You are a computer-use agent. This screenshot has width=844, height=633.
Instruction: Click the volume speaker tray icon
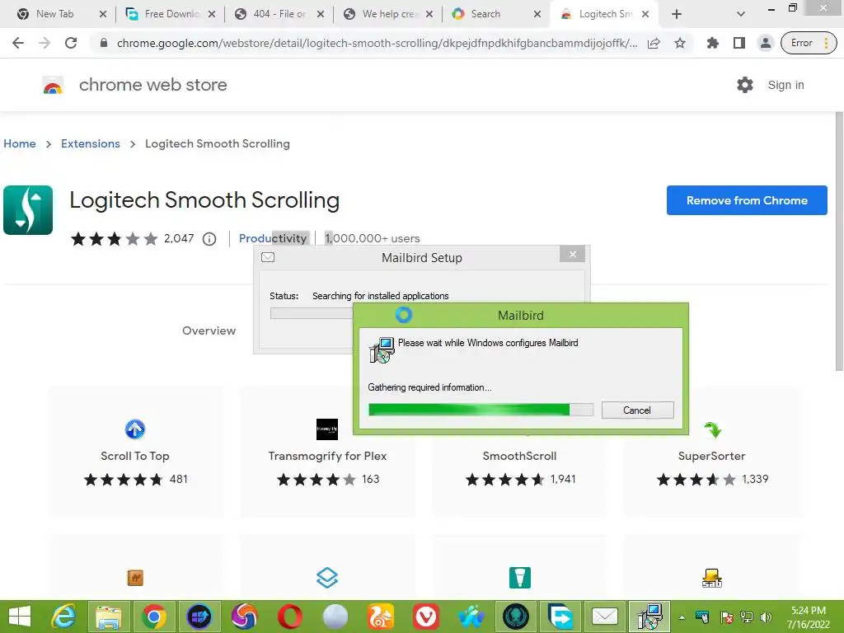(766, 617)
